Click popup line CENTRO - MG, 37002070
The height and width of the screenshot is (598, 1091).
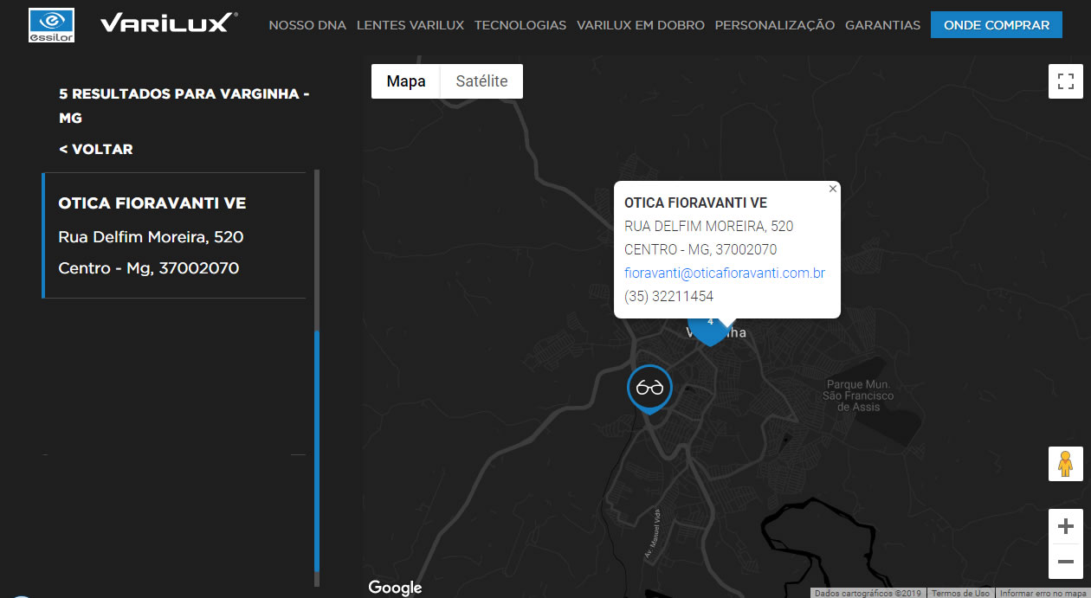point(700,249)
